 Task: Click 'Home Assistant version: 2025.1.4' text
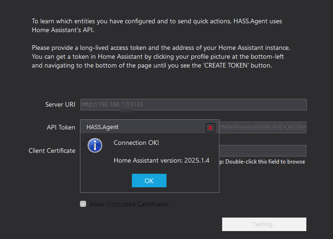(x=161, y=161)
